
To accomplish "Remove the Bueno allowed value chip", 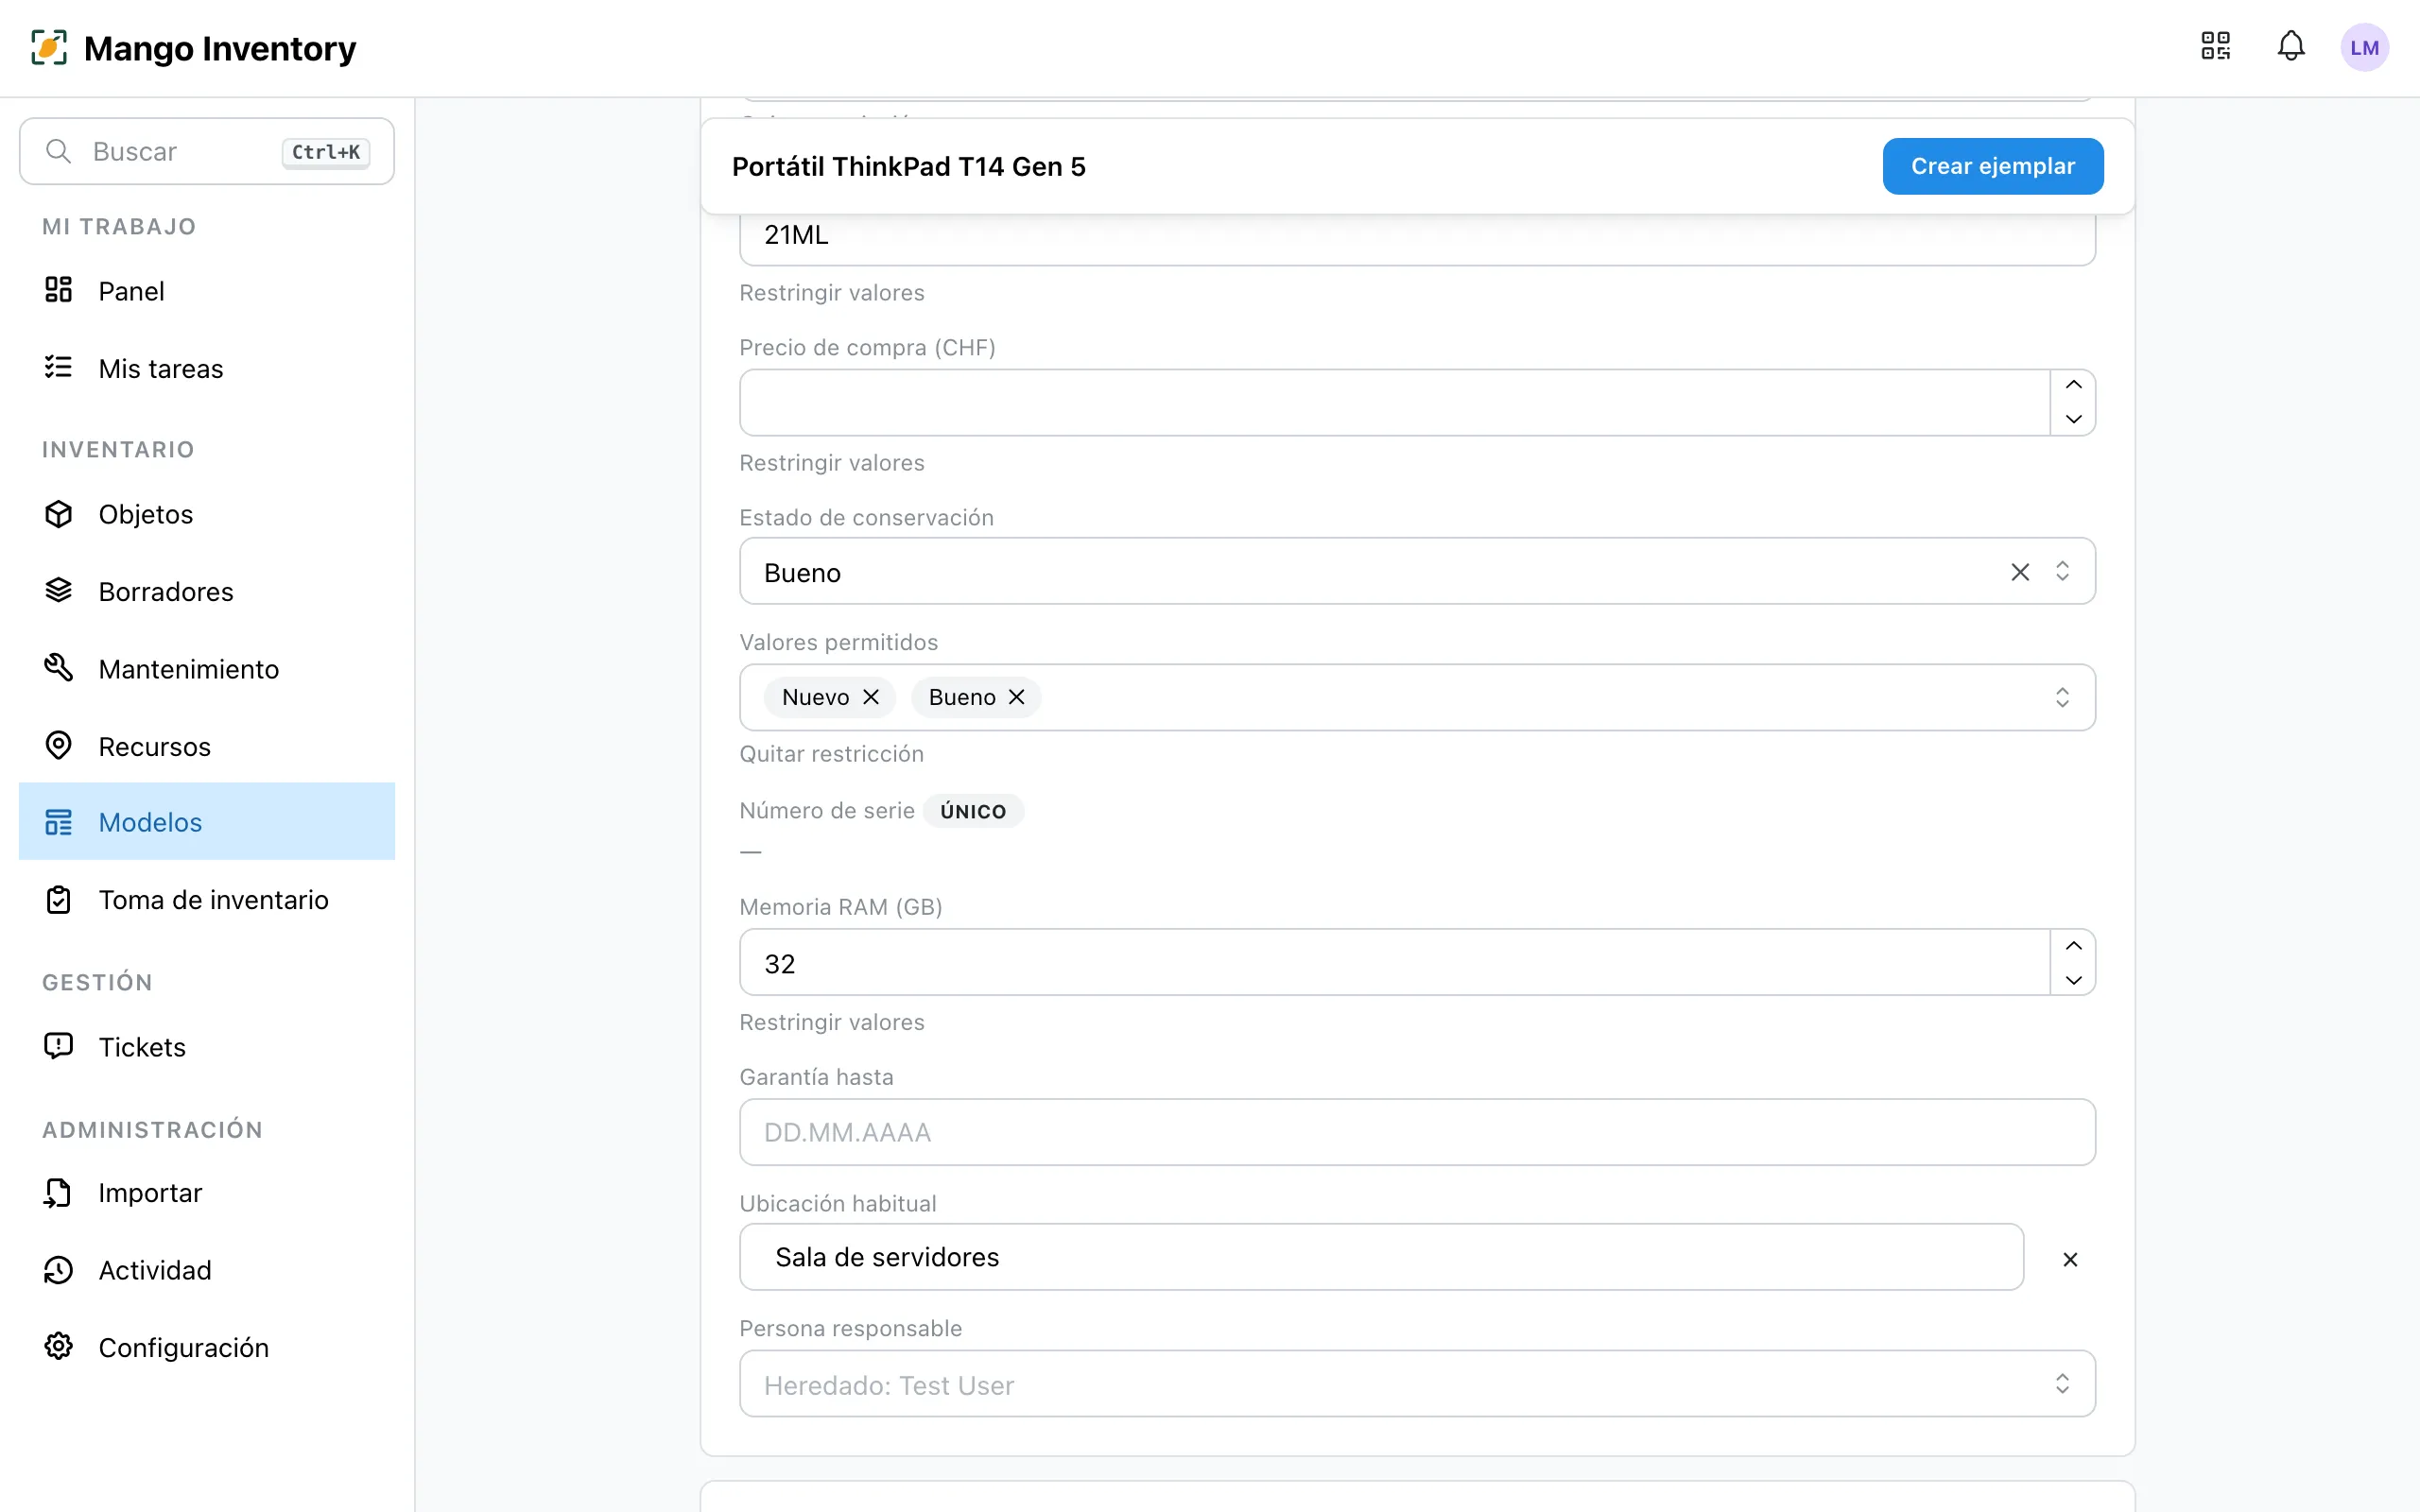I will (x=1016, y=697).
